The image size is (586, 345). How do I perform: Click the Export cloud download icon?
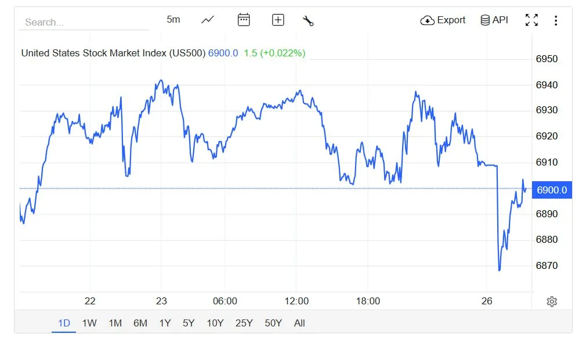[428, 20]
